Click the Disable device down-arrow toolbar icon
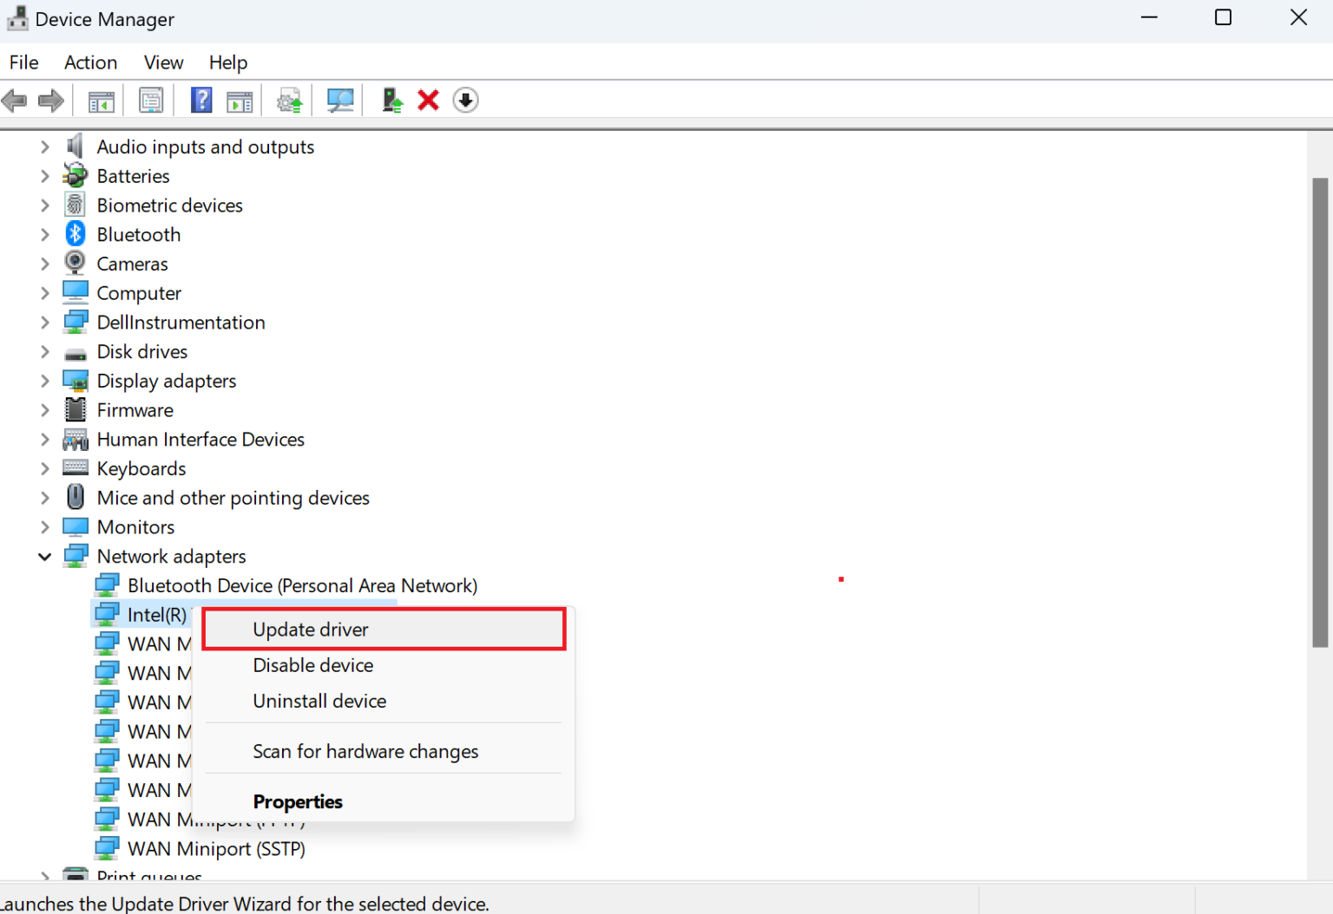Viewport: 1333px width, 914px height. (465, 100)
